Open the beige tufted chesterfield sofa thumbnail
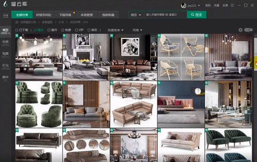The image size is (257, 162). coord(181,145)
